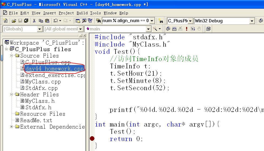Image resolution: width=264 pixels, height=151 pixels.
Task: Select Resource Files folder
Action: click(42, 114)
